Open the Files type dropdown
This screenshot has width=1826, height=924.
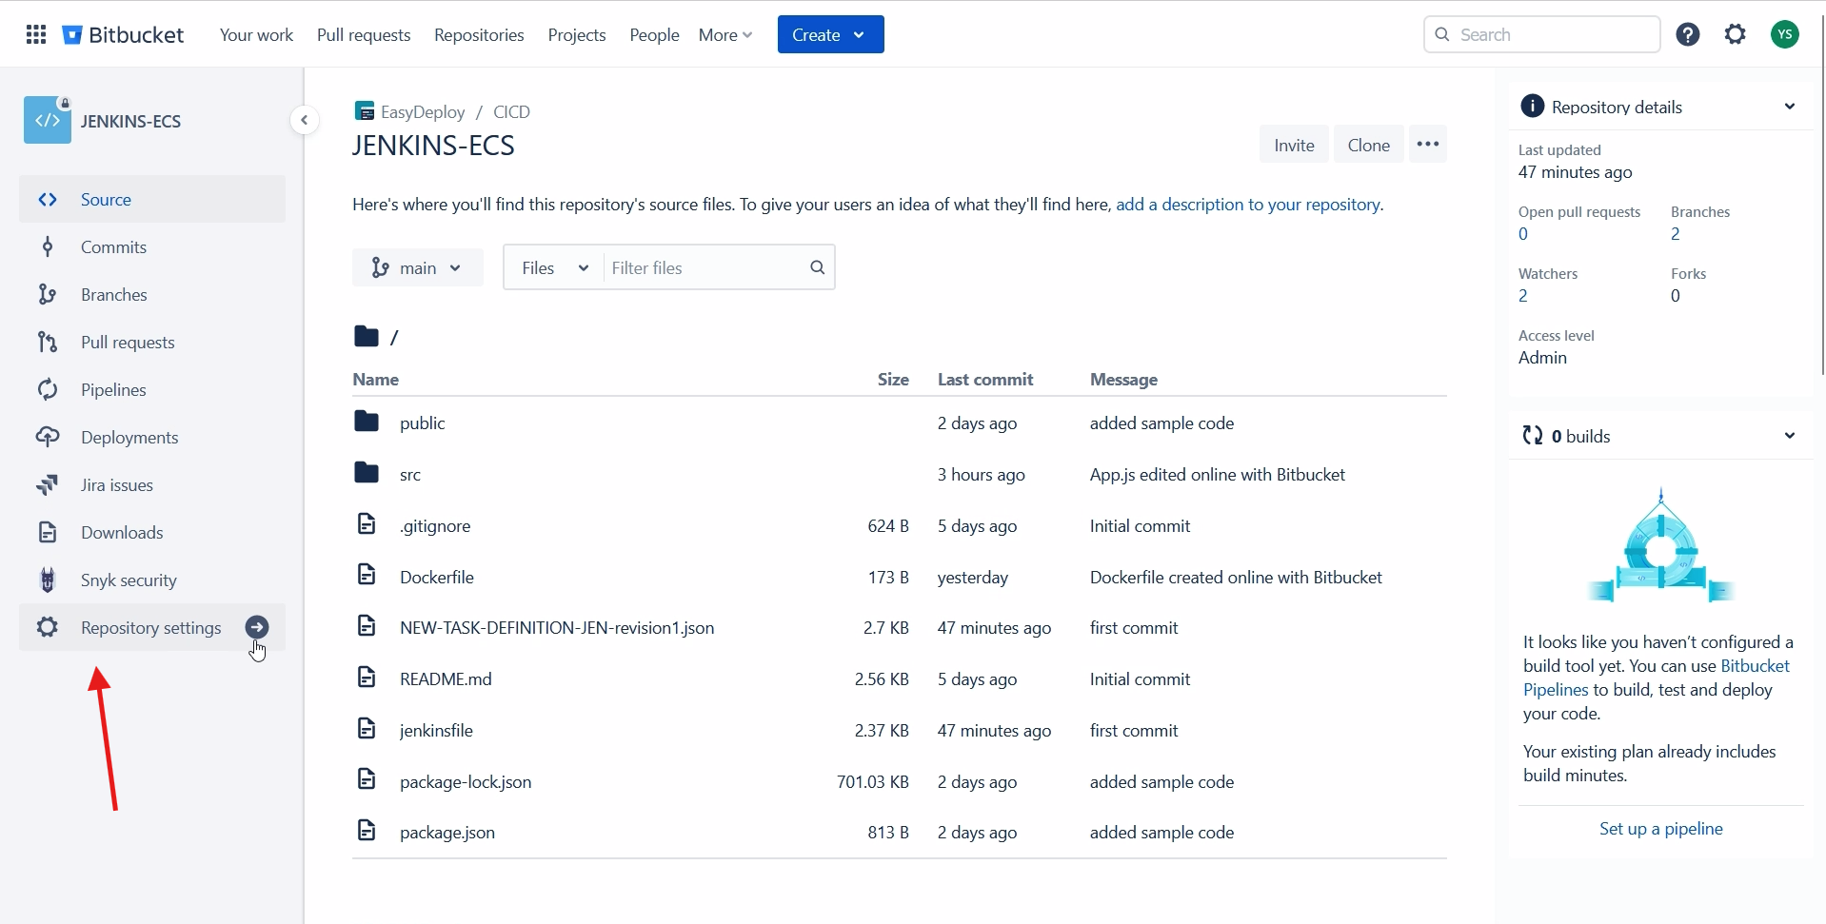click(x=554, y=267)
